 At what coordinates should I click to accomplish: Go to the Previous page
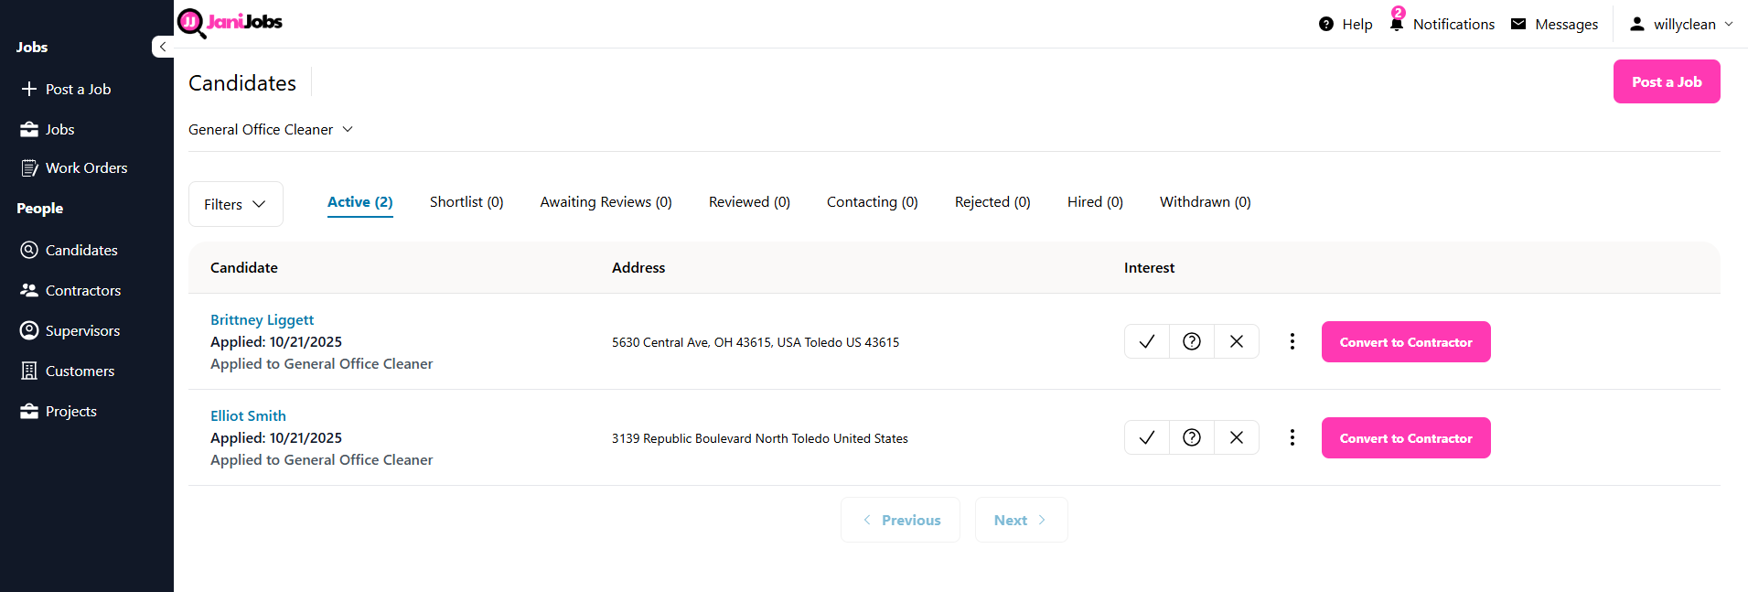pyautogui.click(x=900, y=520)
